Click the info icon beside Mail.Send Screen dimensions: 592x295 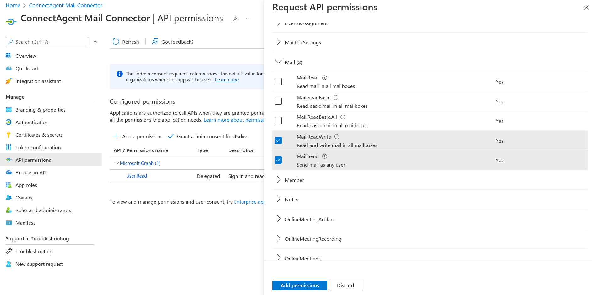[325, 156]
